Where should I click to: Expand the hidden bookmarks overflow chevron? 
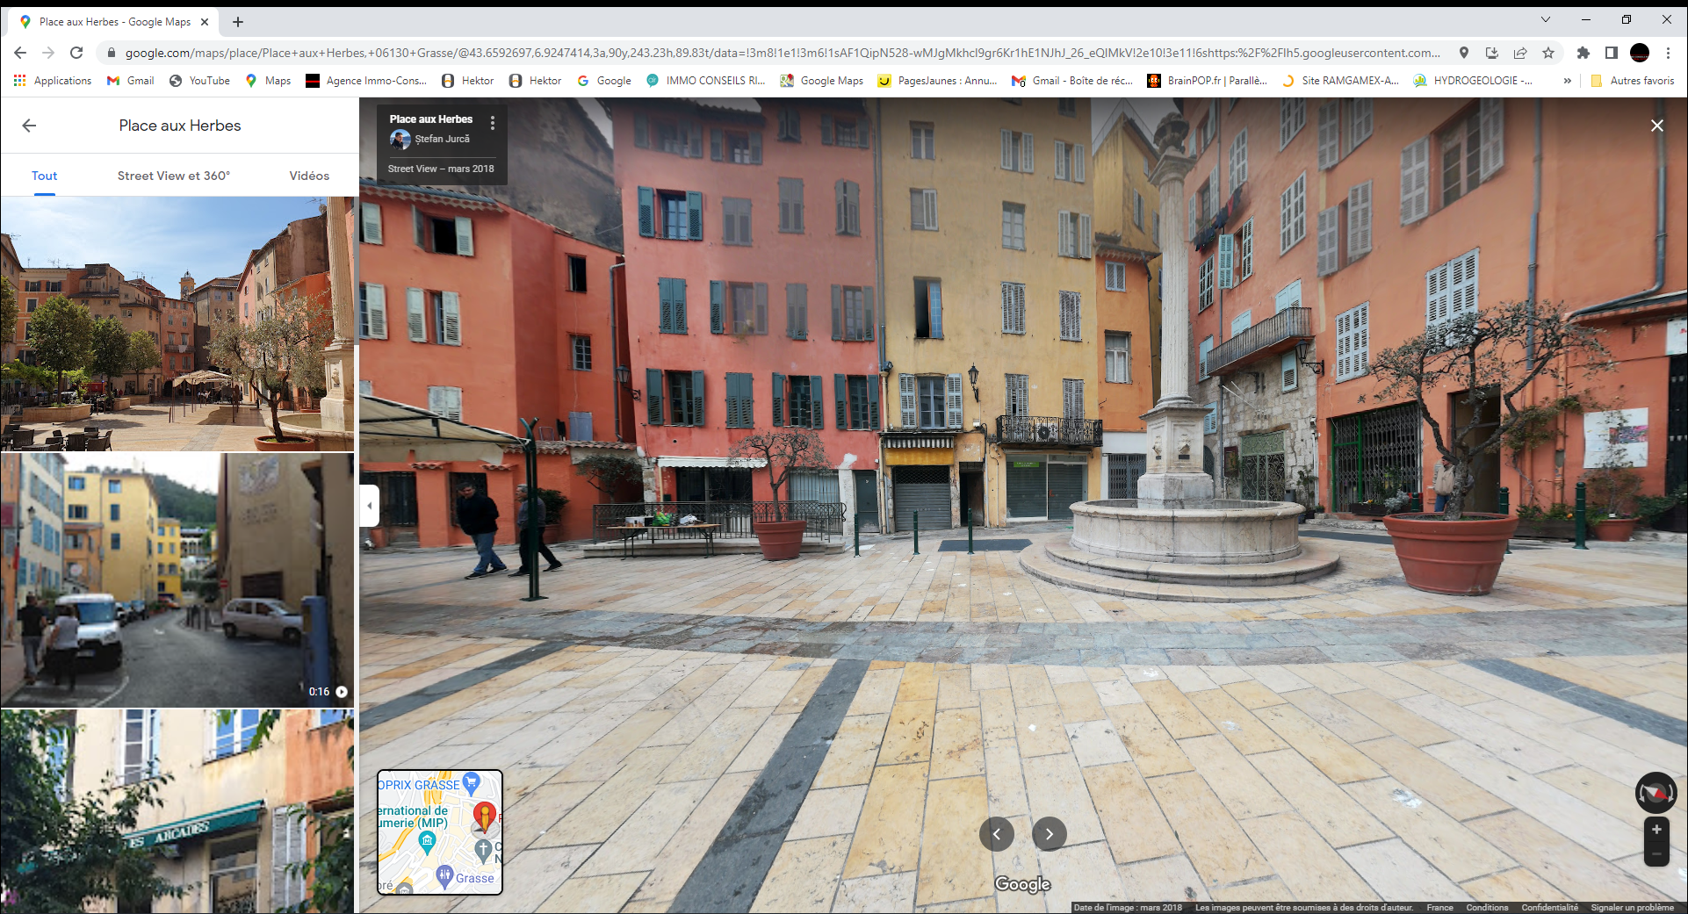pos(1567,81)
